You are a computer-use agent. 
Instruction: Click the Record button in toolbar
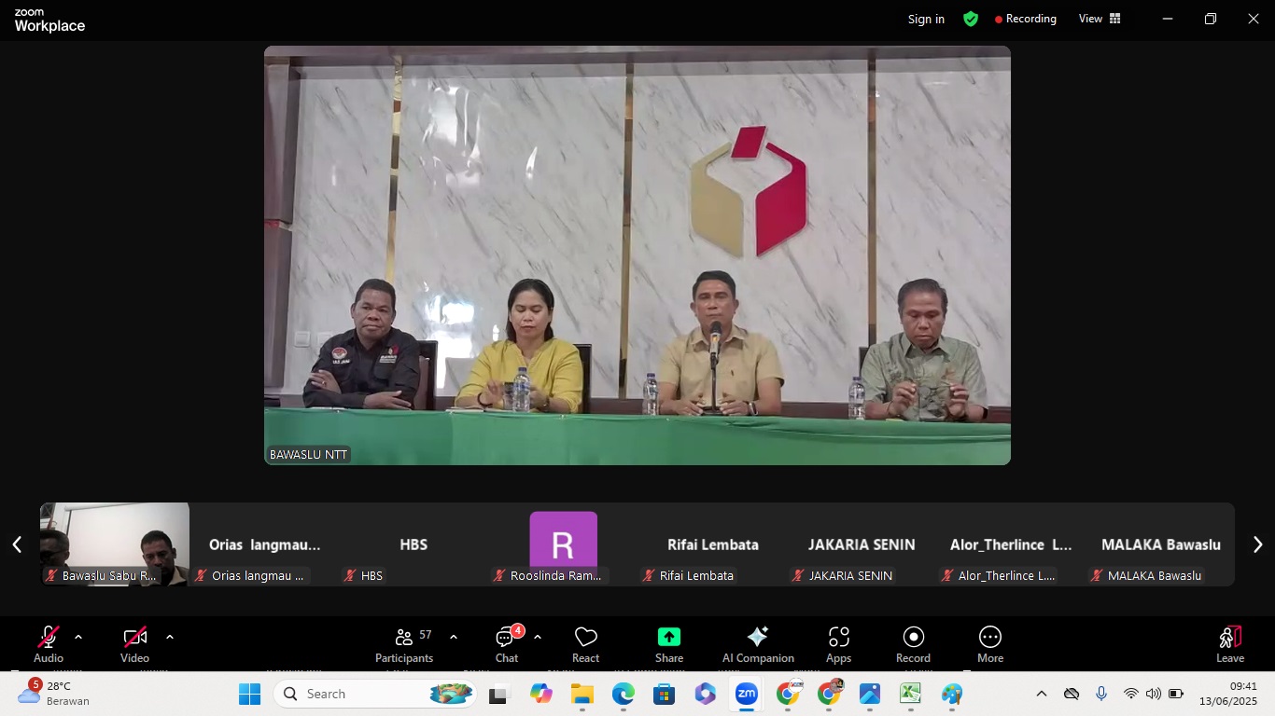[x=913, y=644]
